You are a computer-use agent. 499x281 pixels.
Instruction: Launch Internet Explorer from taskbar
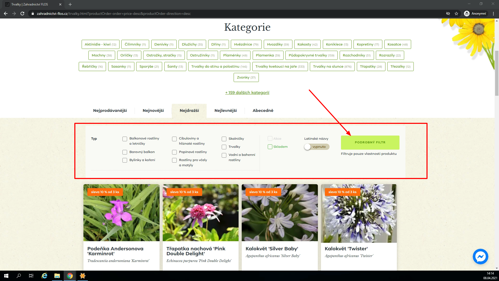[44, 276]
